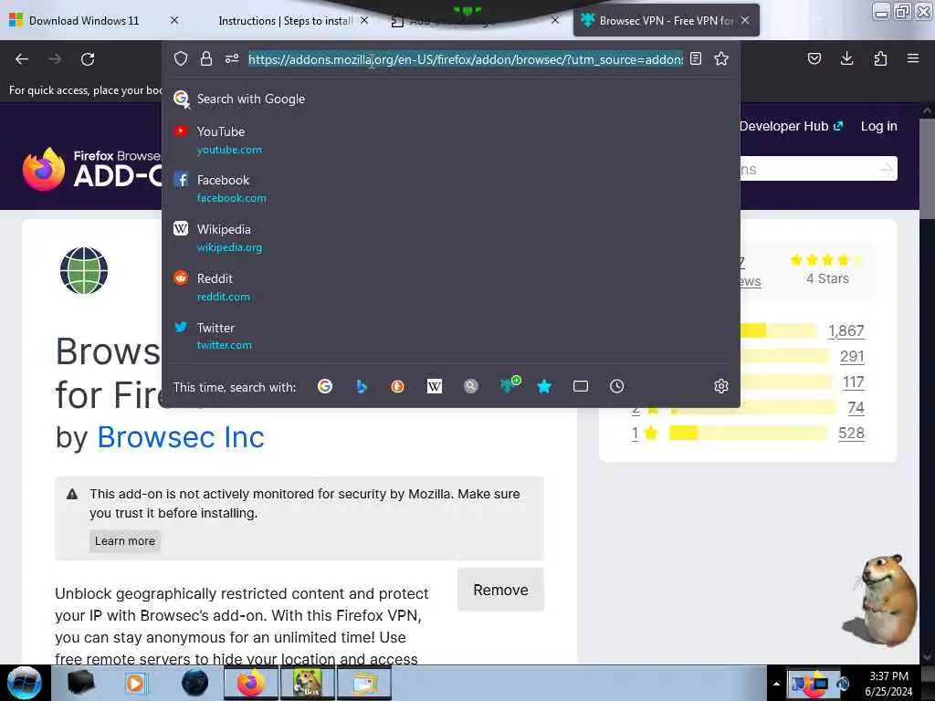
Task: Search this time with Wikipedia icon
Action: 434,386
